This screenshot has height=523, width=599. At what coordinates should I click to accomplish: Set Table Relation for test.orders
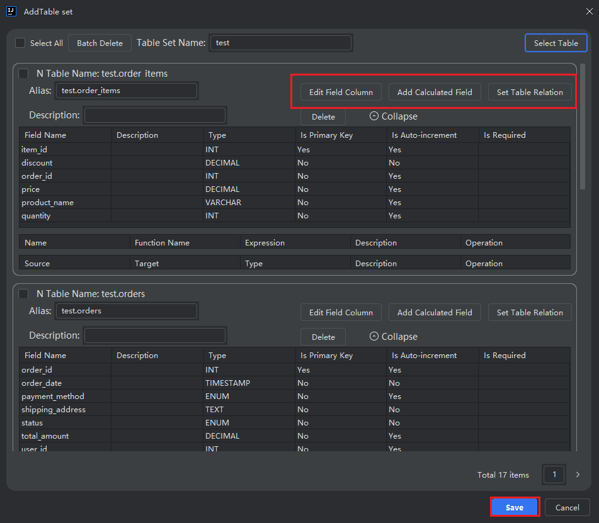pyautogui.click(x=530, y=312)
